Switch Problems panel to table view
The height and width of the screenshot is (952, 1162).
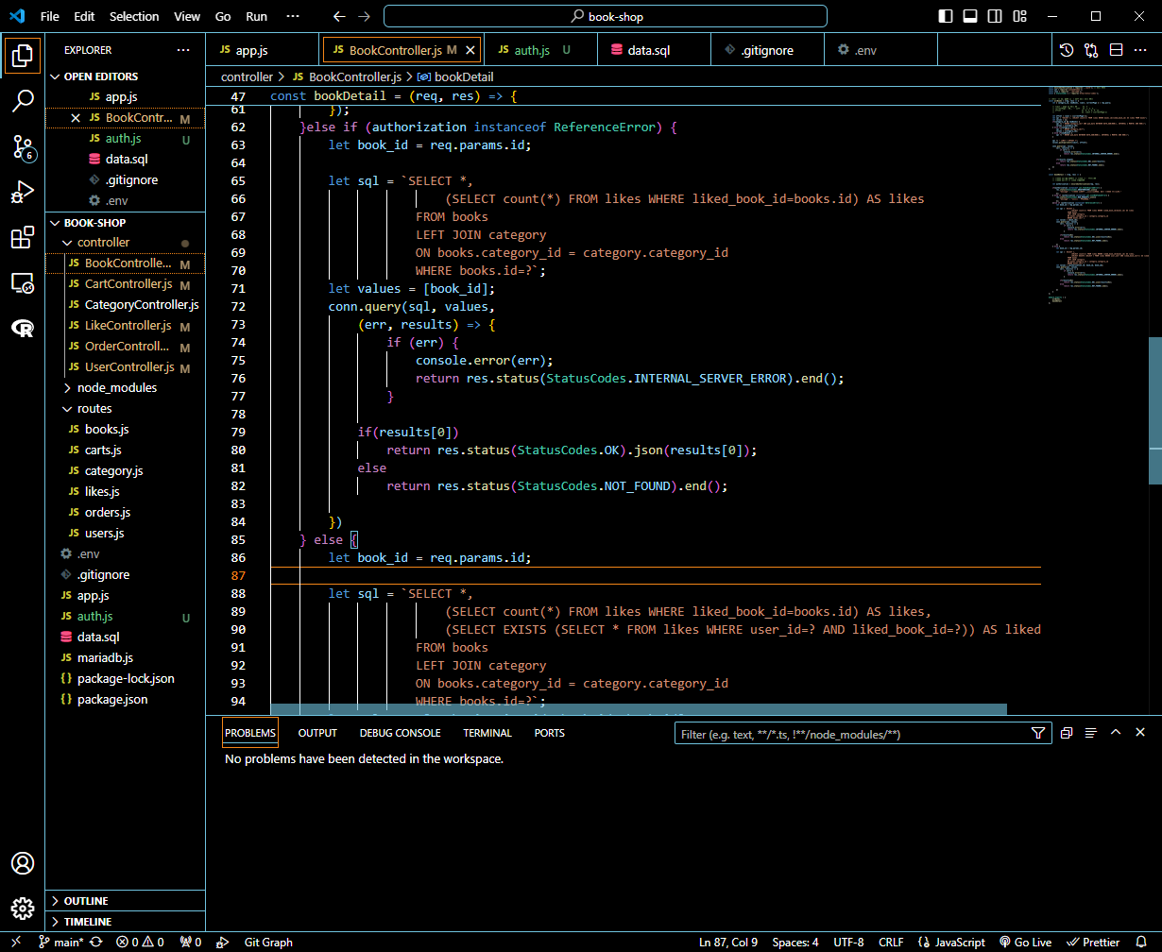point(1090,733)
